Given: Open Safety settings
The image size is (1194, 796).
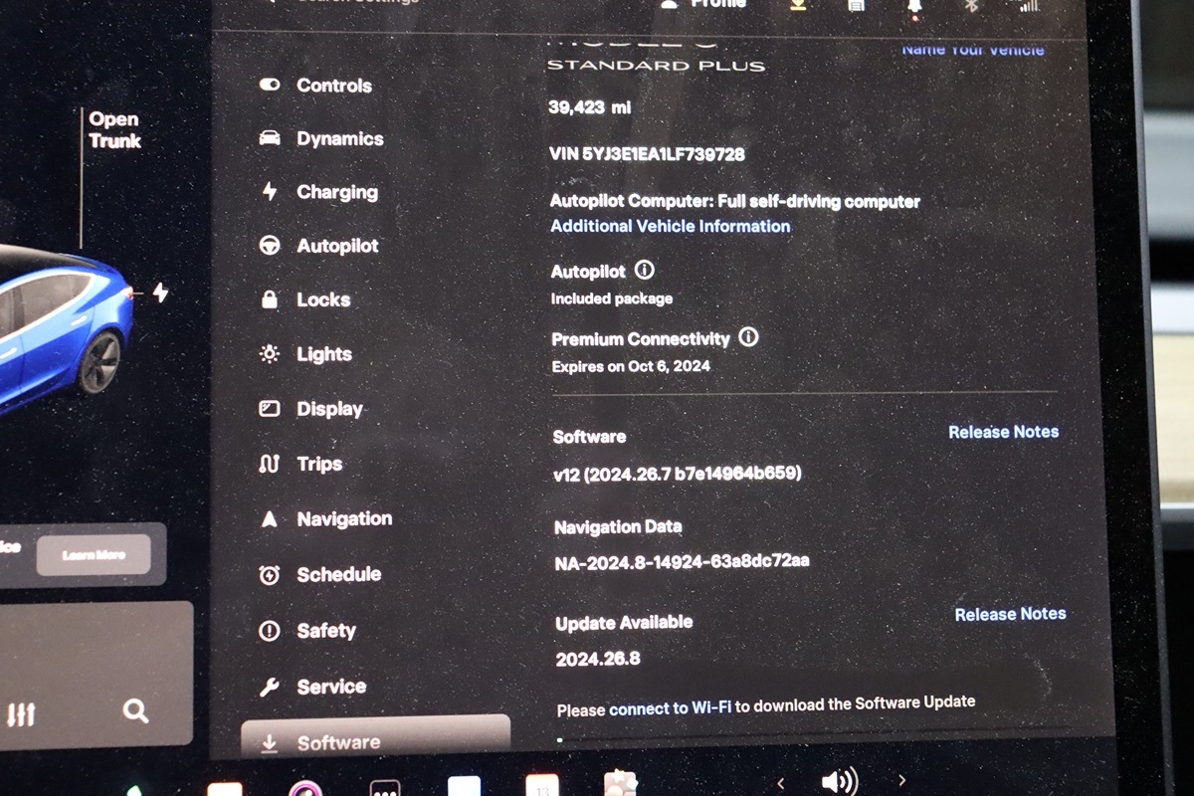Looking at the screenshot, I should [x=307, y=630].
